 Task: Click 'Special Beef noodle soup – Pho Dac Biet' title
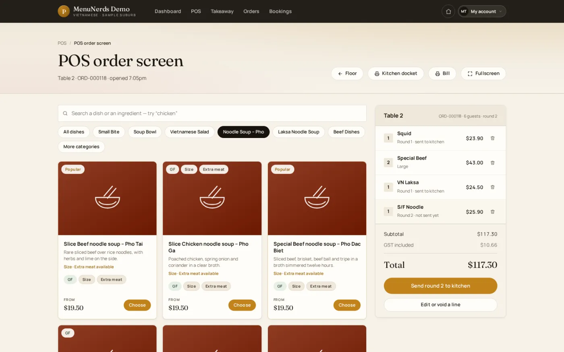[317, 247]
